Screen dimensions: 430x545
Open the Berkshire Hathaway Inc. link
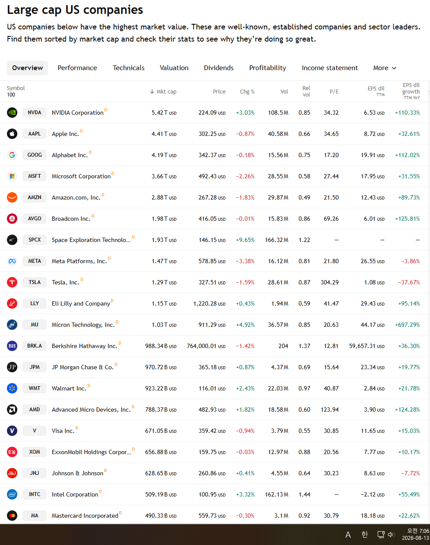click(x=85, y=346)
